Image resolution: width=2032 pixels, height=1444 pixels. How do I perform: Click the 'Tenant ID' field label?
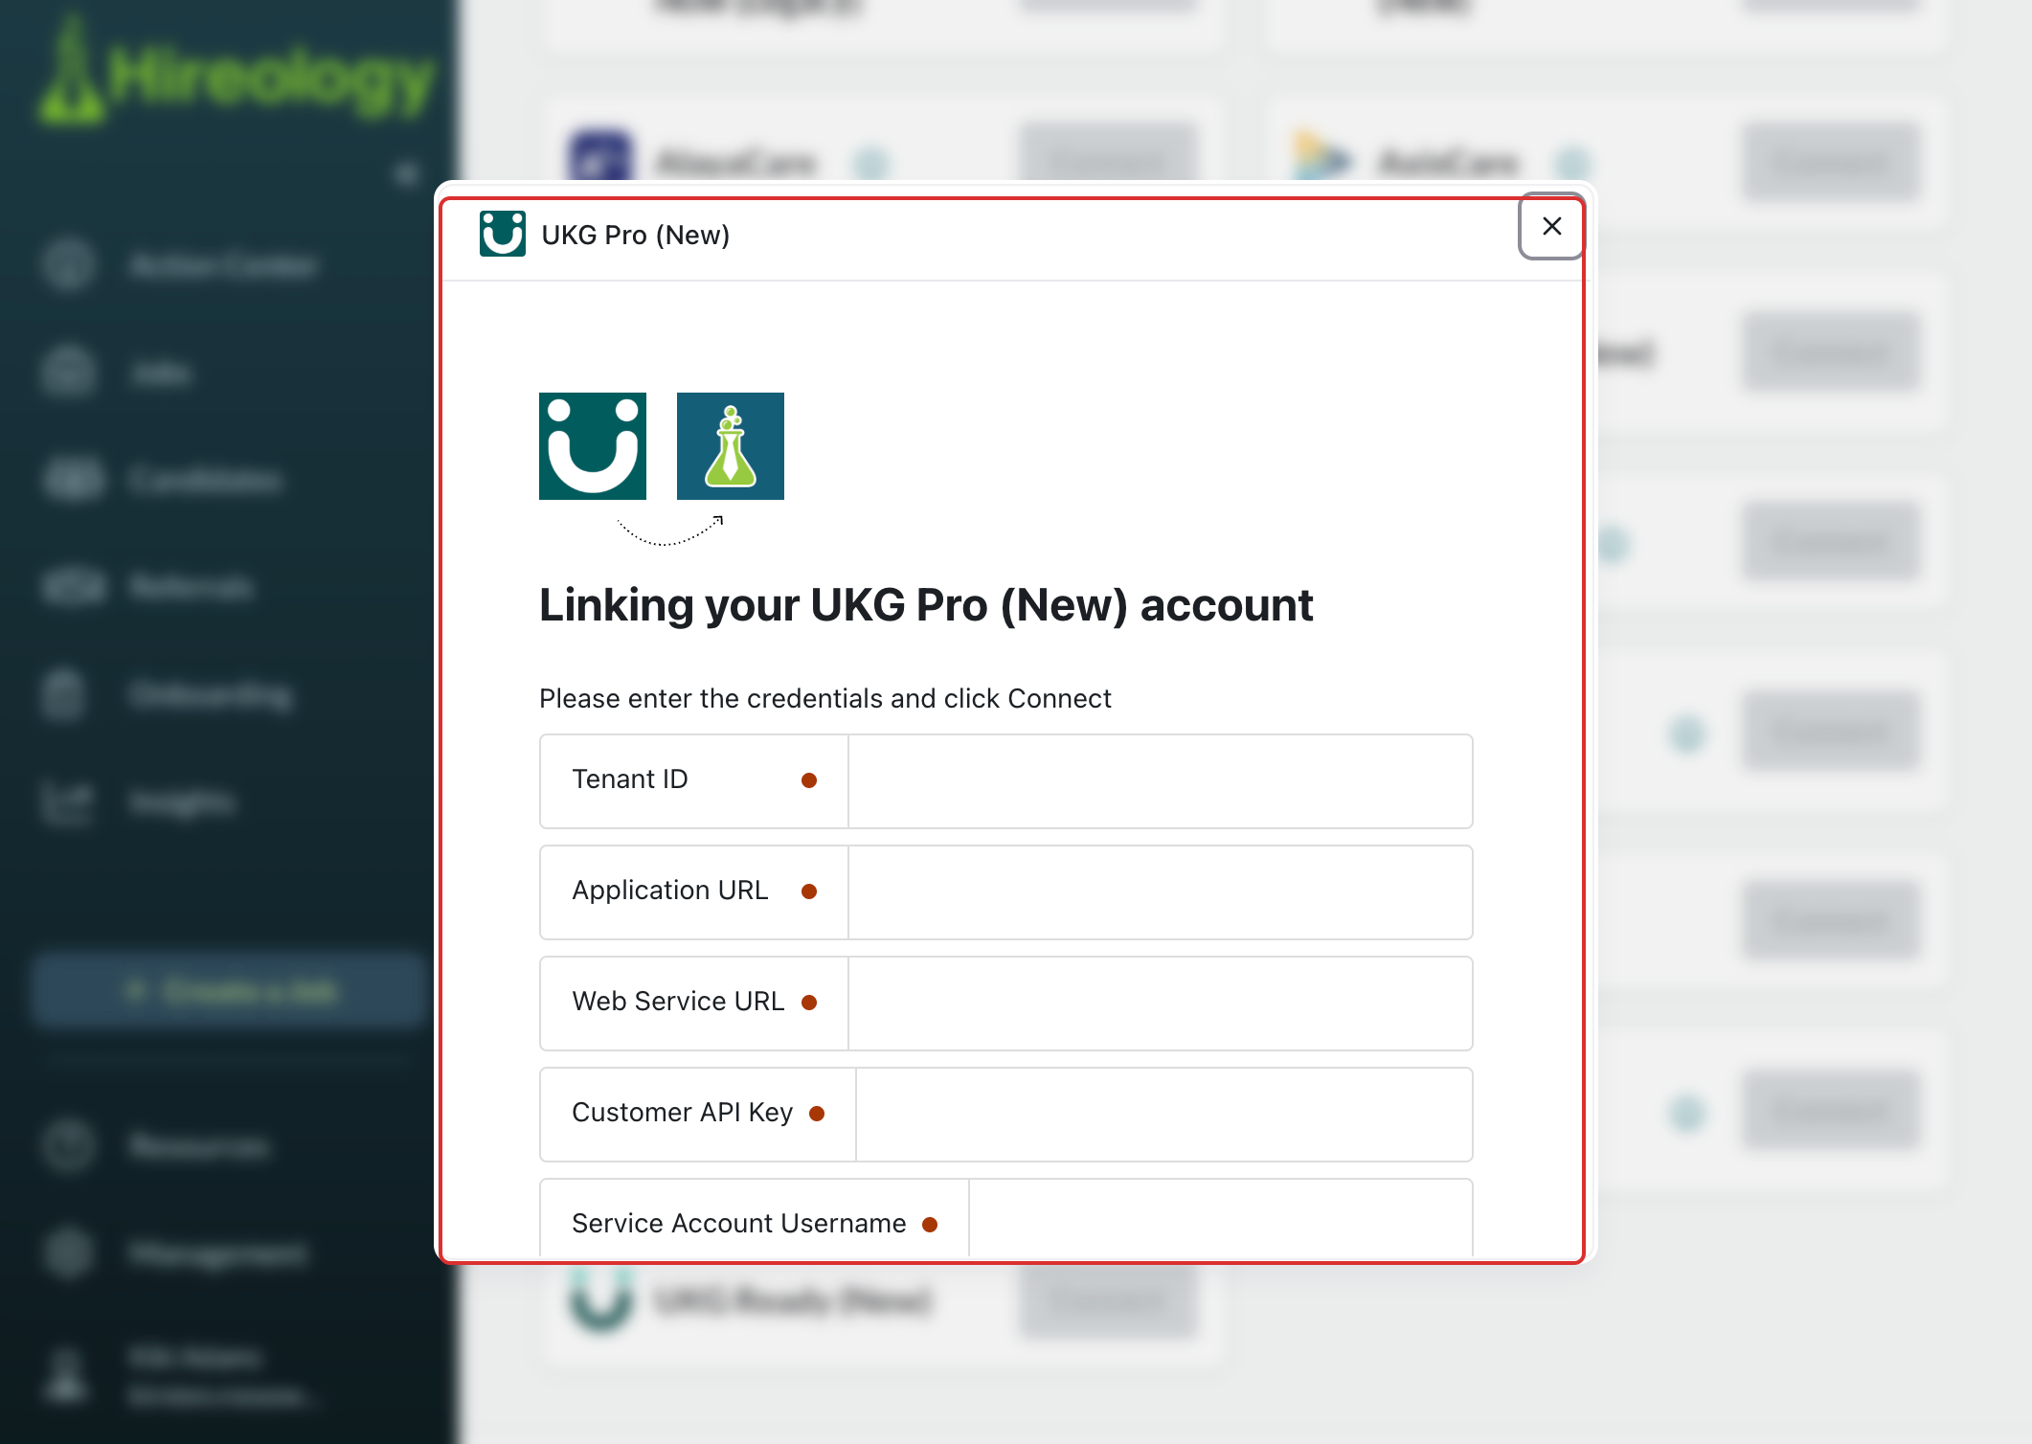630,779
